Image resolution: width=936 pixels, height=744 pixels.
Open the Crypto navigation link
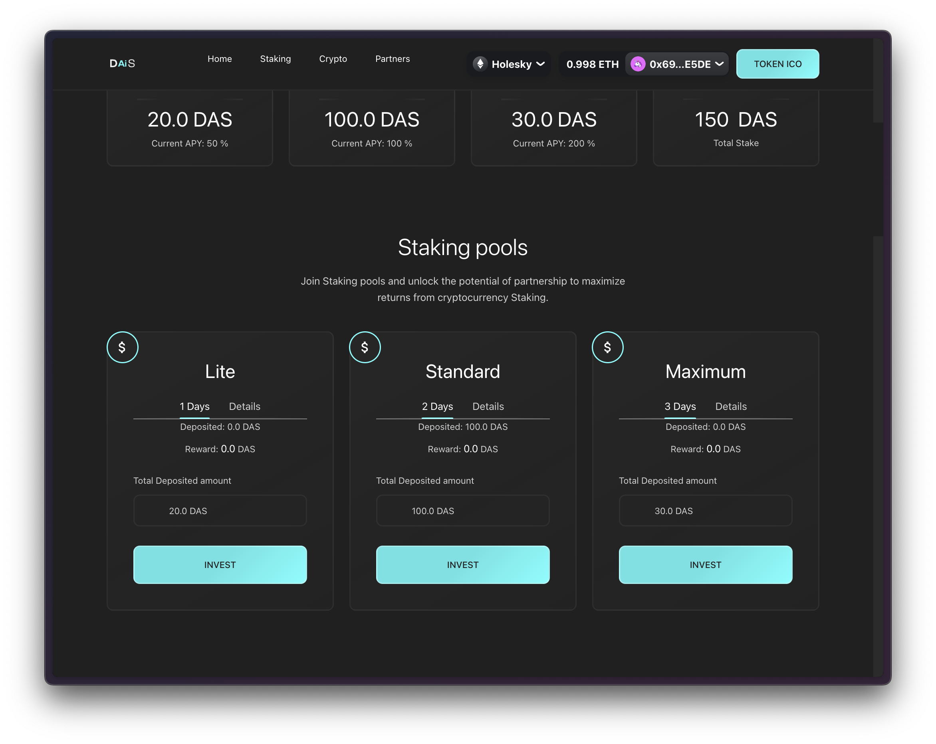coord(333,59)
